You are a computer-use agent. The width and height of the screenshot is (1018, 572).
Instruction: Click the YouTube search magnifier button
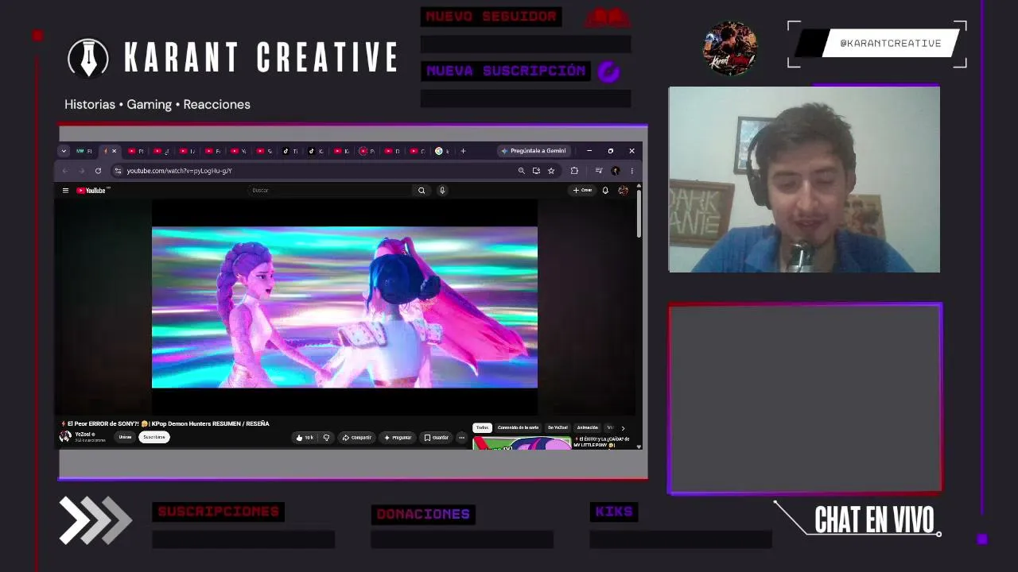[x=422, y=191]
